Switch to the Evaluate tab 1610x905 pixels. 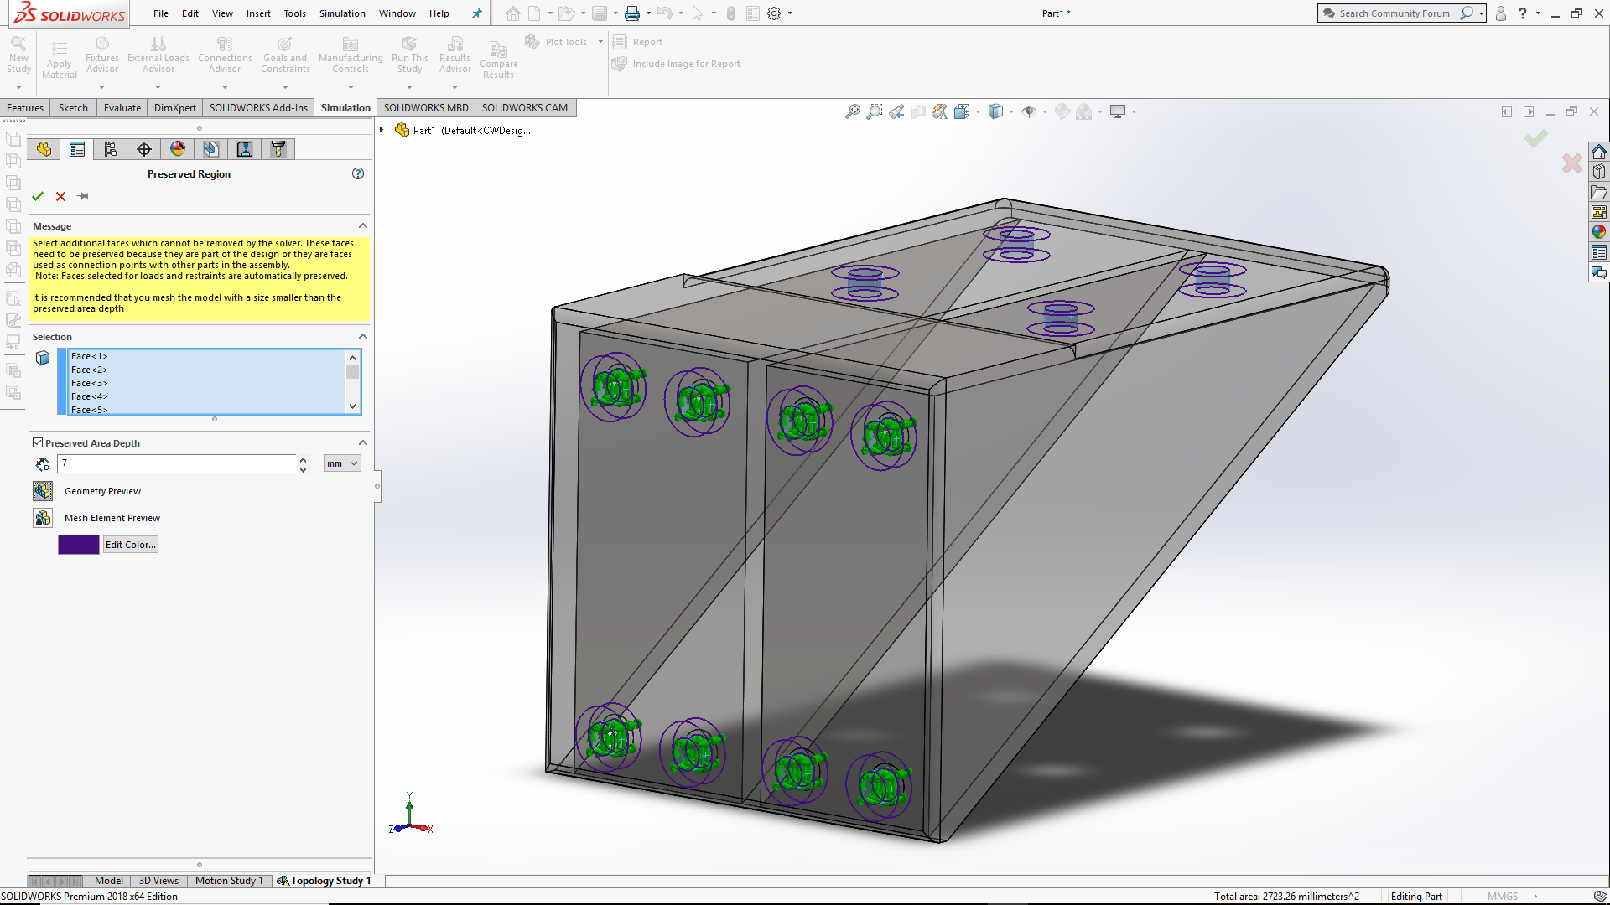click(x=122, y=107)
